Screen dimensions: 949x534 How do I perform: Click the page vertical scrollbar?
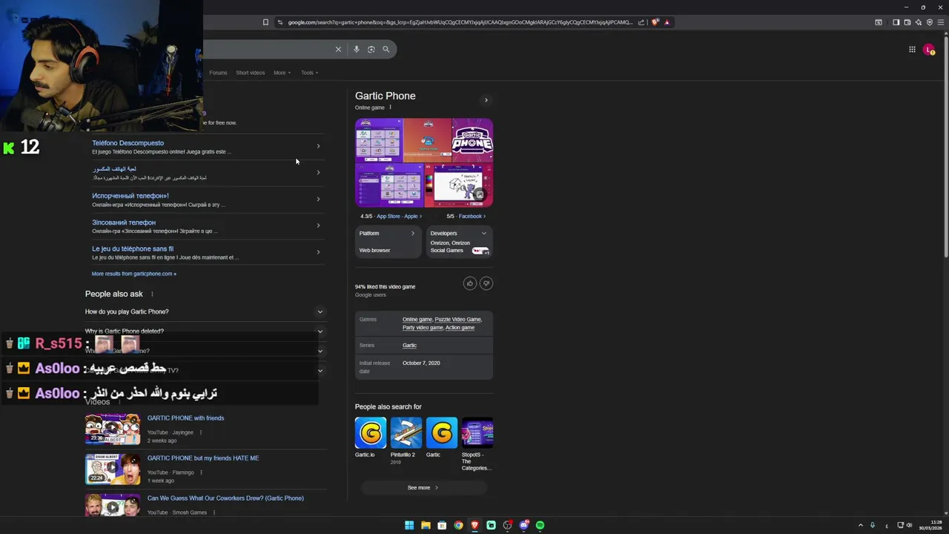945,148
